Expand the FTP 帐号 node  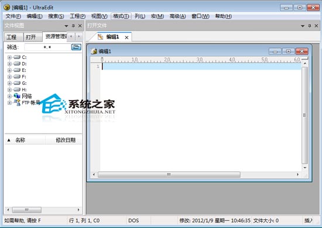pos(9,103)
